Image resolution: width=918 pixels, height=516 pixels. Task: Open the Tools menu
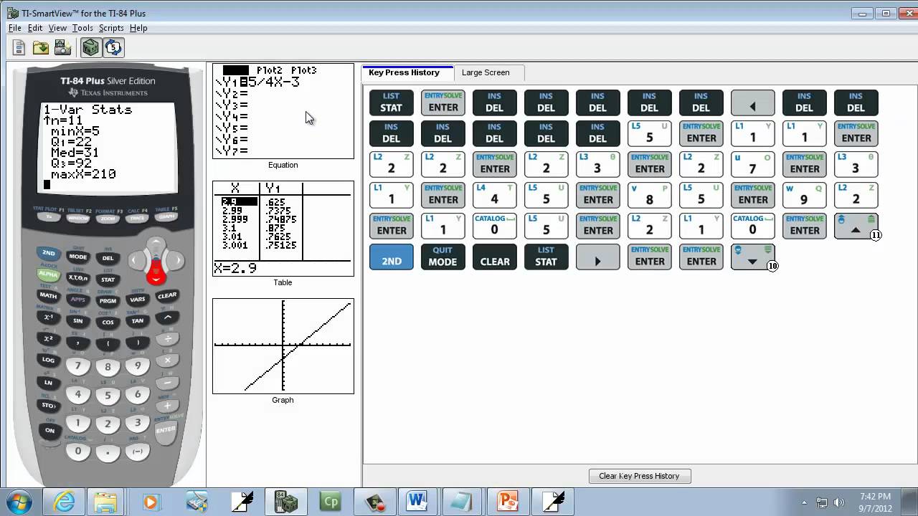[x=82, y=28]
